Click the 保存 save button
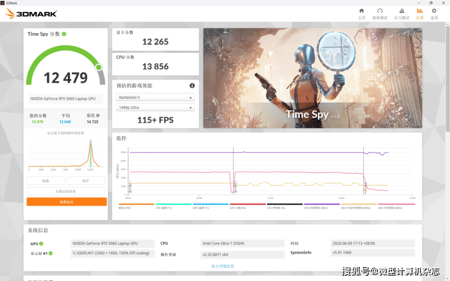This screenshot has height=281, width=450. (x=85, y=181)
